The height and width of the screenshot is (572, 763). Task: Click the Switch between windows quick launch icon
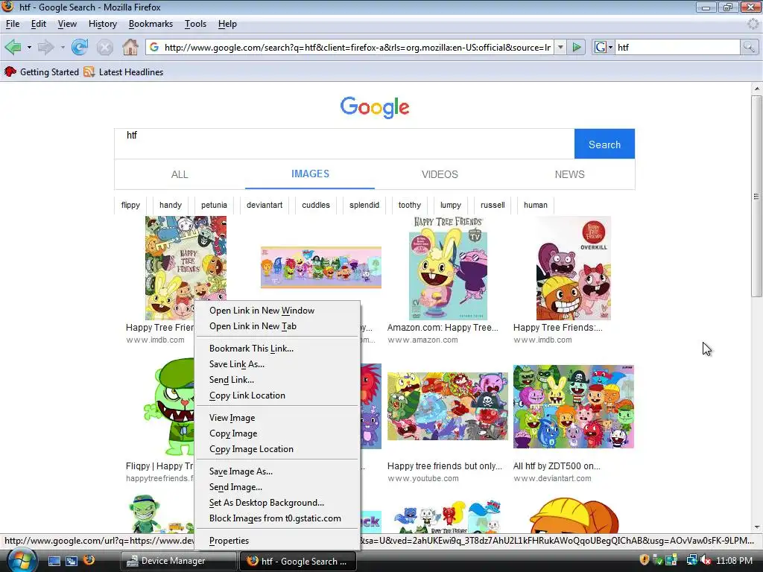pos(72,561)
